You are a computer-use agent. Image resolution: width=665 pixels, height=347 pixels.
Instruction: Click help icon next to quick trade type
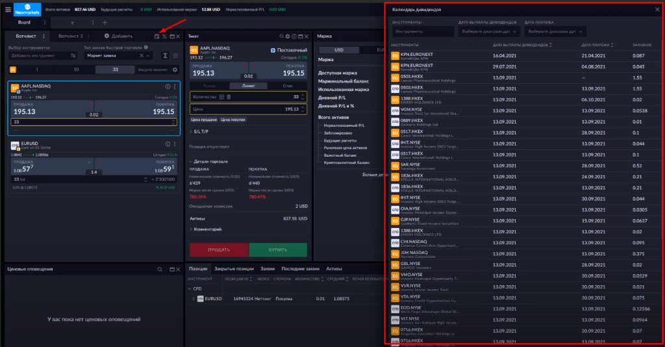point(146,47)
